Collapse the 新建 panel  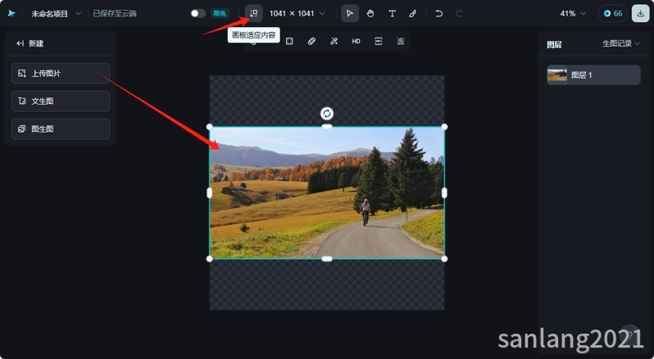coord(20,43)
